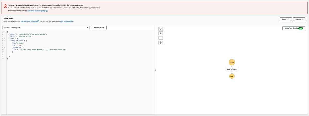Collapse the code fold at line 1
Screen dimensions: 309x116
pos(5,32)
